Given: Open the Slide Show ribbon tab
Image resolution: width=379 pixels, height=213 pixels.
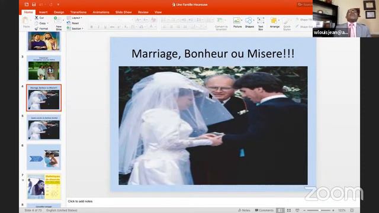Looking at the screenshot, I should point(124,12).
